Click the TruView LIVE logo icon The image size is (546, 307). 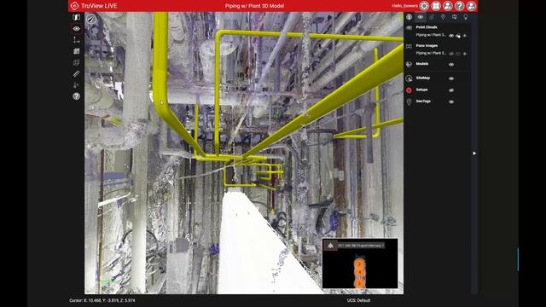coord(74,6)
